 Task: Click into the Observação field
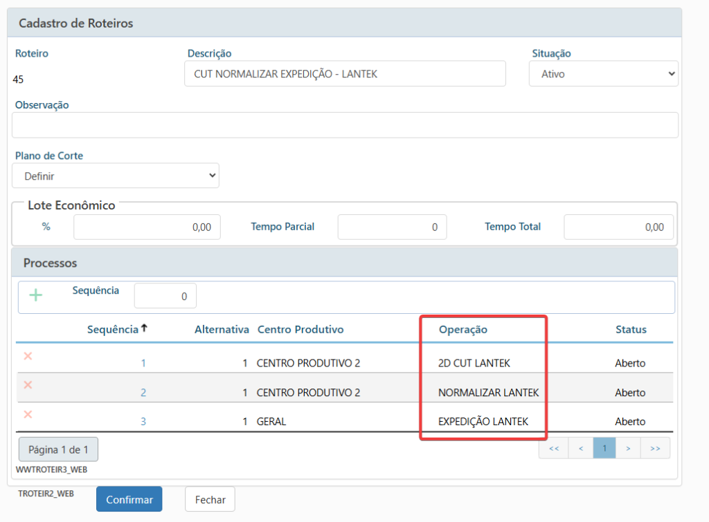coord(345,125)
